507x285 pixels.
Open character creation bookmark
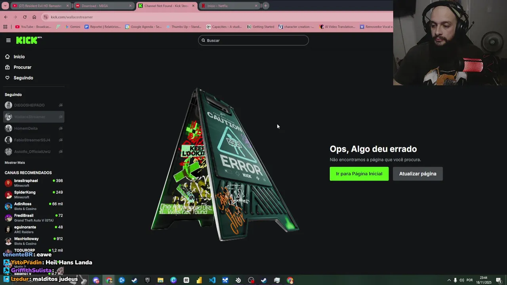pyautogui.click(x=296, y=27)
